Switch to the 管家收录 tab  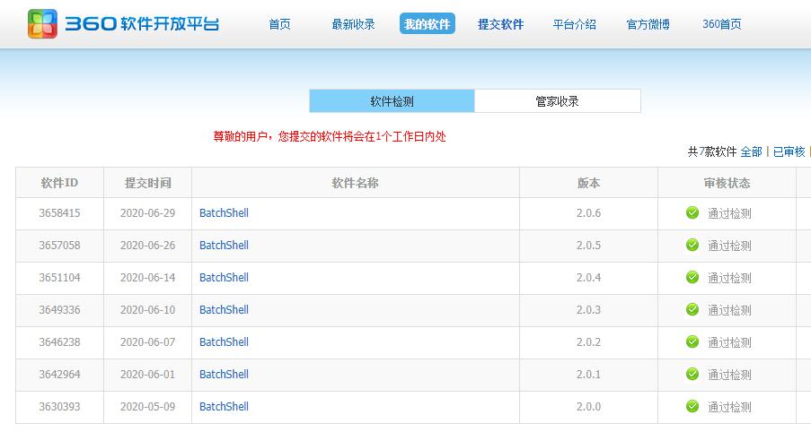pyautogui.click(x=558, y=101)
